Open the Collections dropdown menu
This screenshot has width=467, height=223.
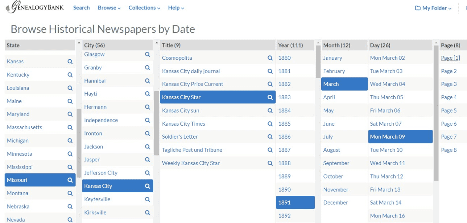coord(144,8)
